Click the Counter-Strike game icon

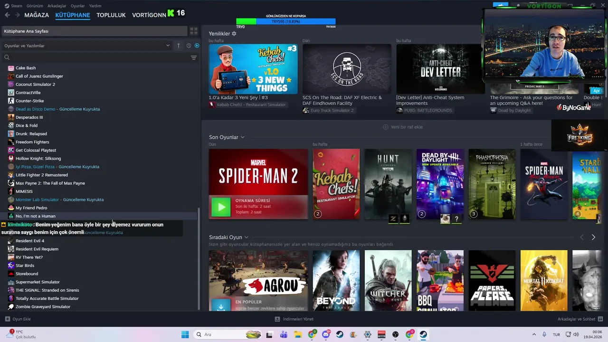click(11, 101)
